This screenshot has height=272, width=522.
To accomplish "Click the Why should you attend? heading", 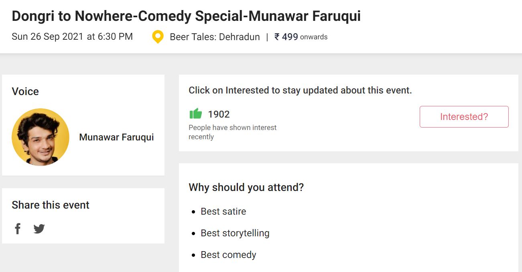I will click(x=246, y=187).
